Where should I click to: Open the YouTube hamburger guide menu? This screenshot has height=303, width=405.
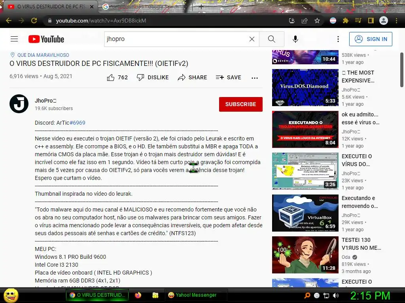[14, 39]
